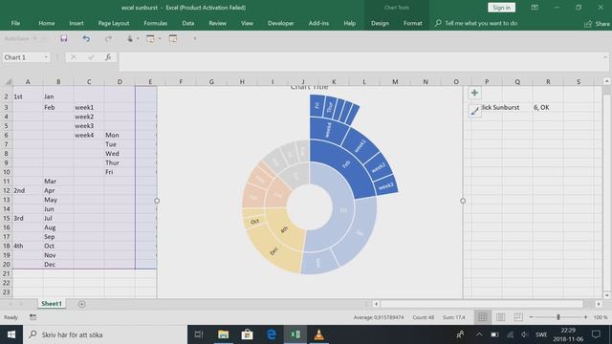
Task: Click the New sheet plus icon
Action: (x=81, y=304)
